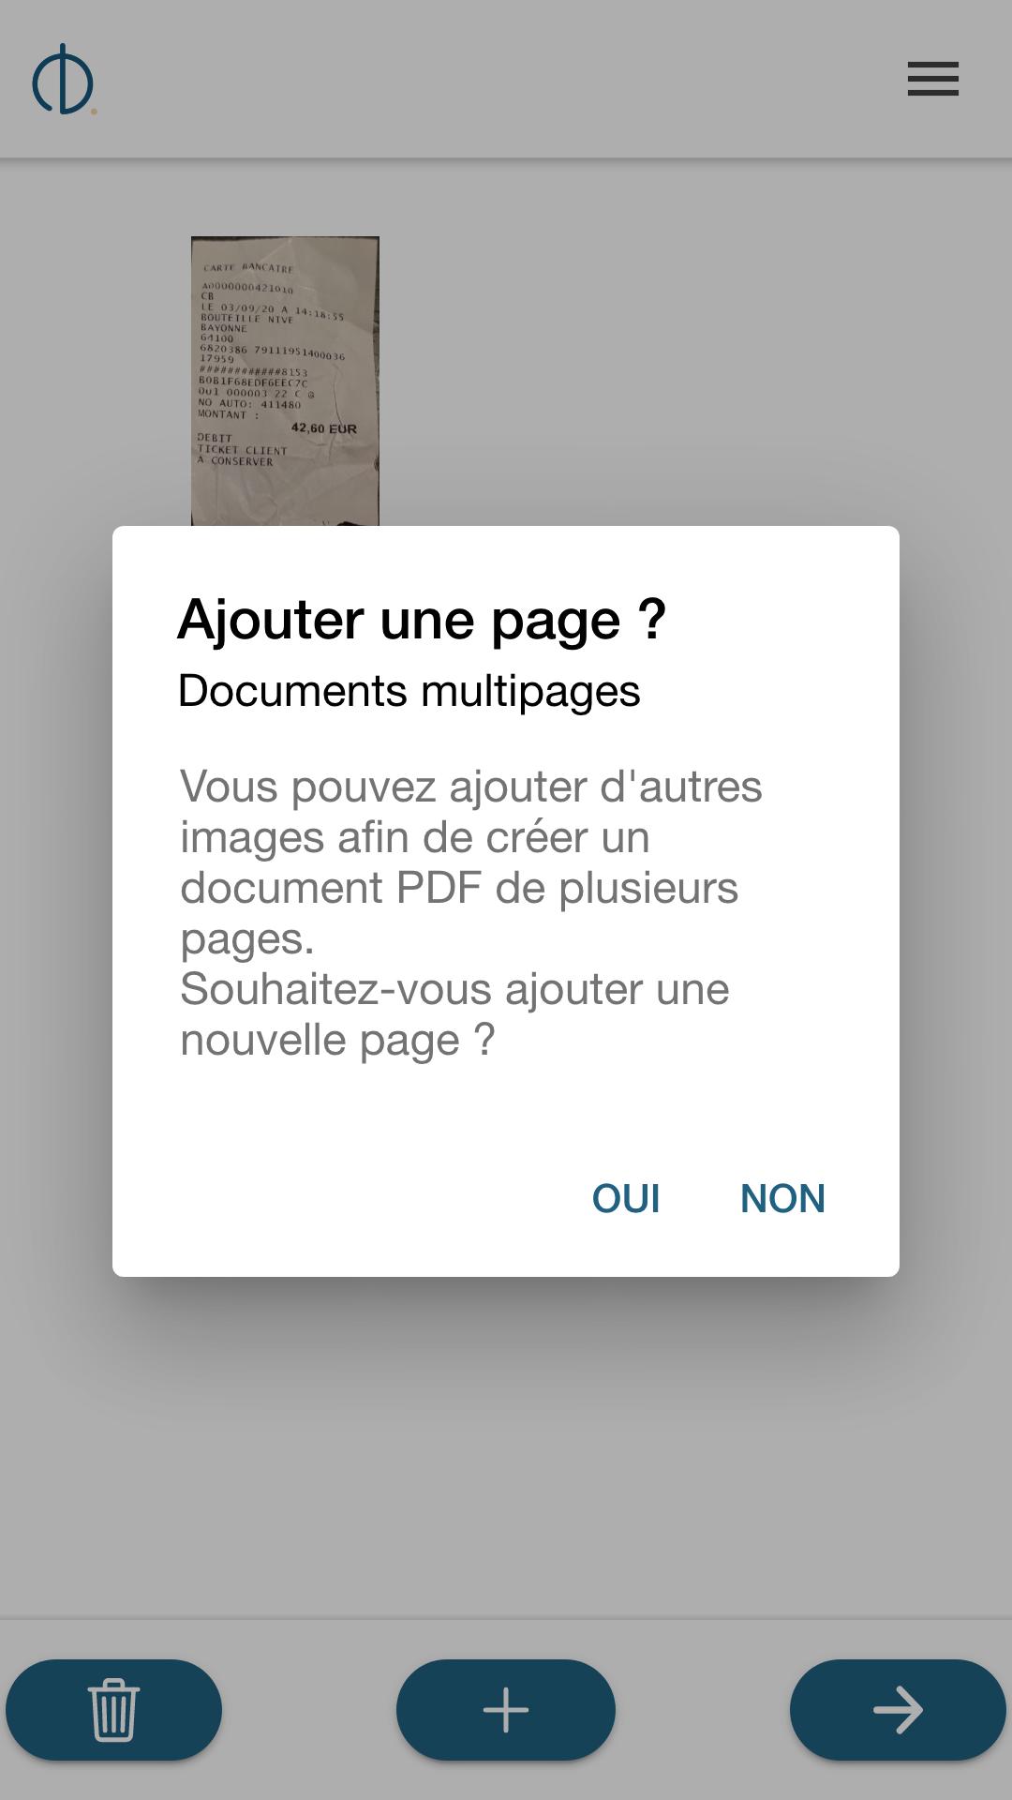Confirm adding a page with OUI
Screen dimensions: 1012x1800
[x=626, y=1198]
